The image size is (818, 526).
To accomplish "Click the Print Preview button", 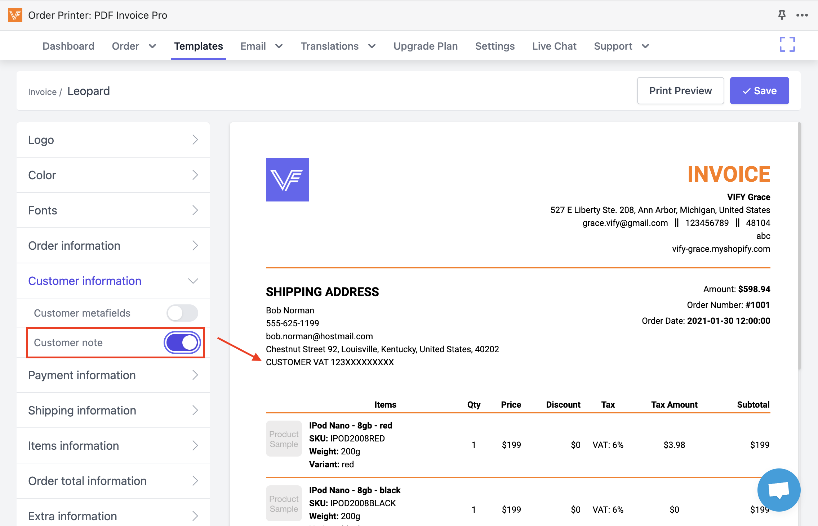I will click(680, 91).
